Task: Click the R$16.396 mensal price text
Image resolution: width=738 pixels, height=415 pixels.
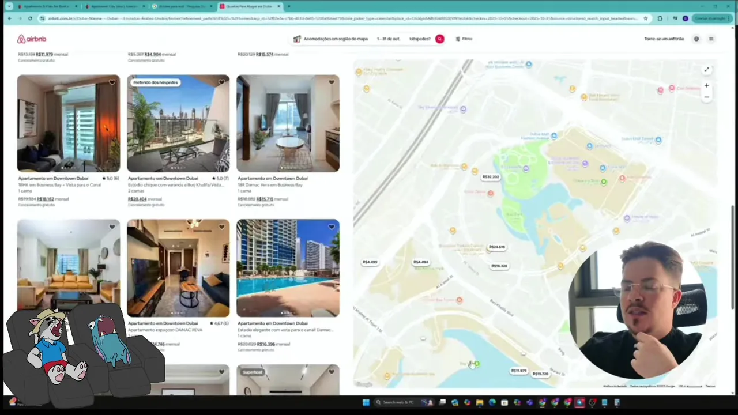Action: 274,344
